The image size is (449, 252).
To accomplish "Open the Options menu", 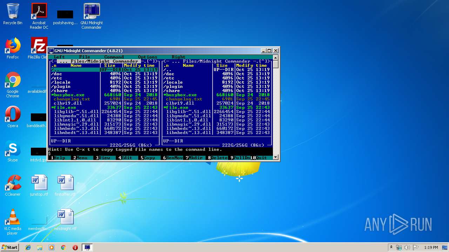I will click(148, 57).
